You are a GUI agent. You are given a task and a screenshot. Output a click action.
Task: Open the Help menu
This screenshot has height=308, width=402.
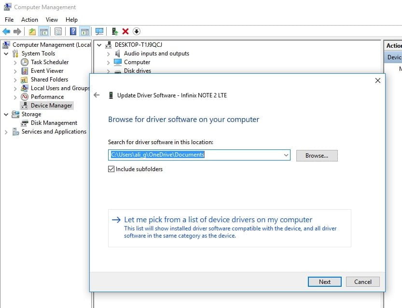[71, 20]
